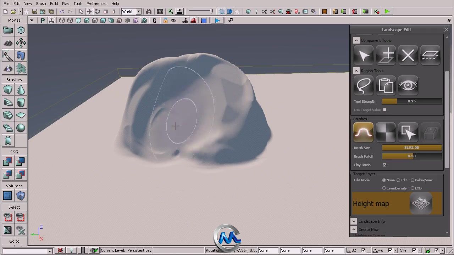
Task: Choose the Sphere brush builder
Action: [x=21, y=128]
